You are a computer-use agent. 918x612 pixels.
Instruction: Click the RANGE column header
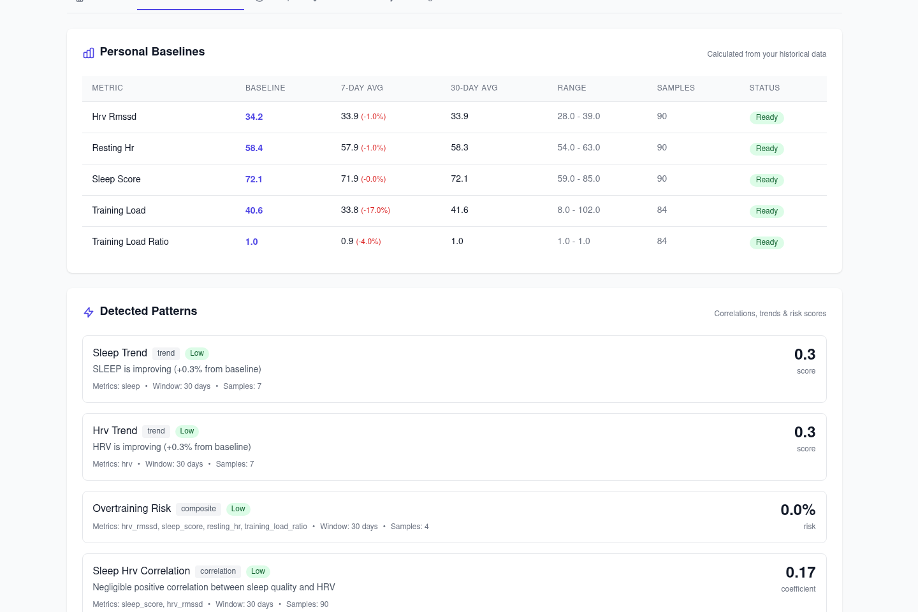(x=572, y=88)
